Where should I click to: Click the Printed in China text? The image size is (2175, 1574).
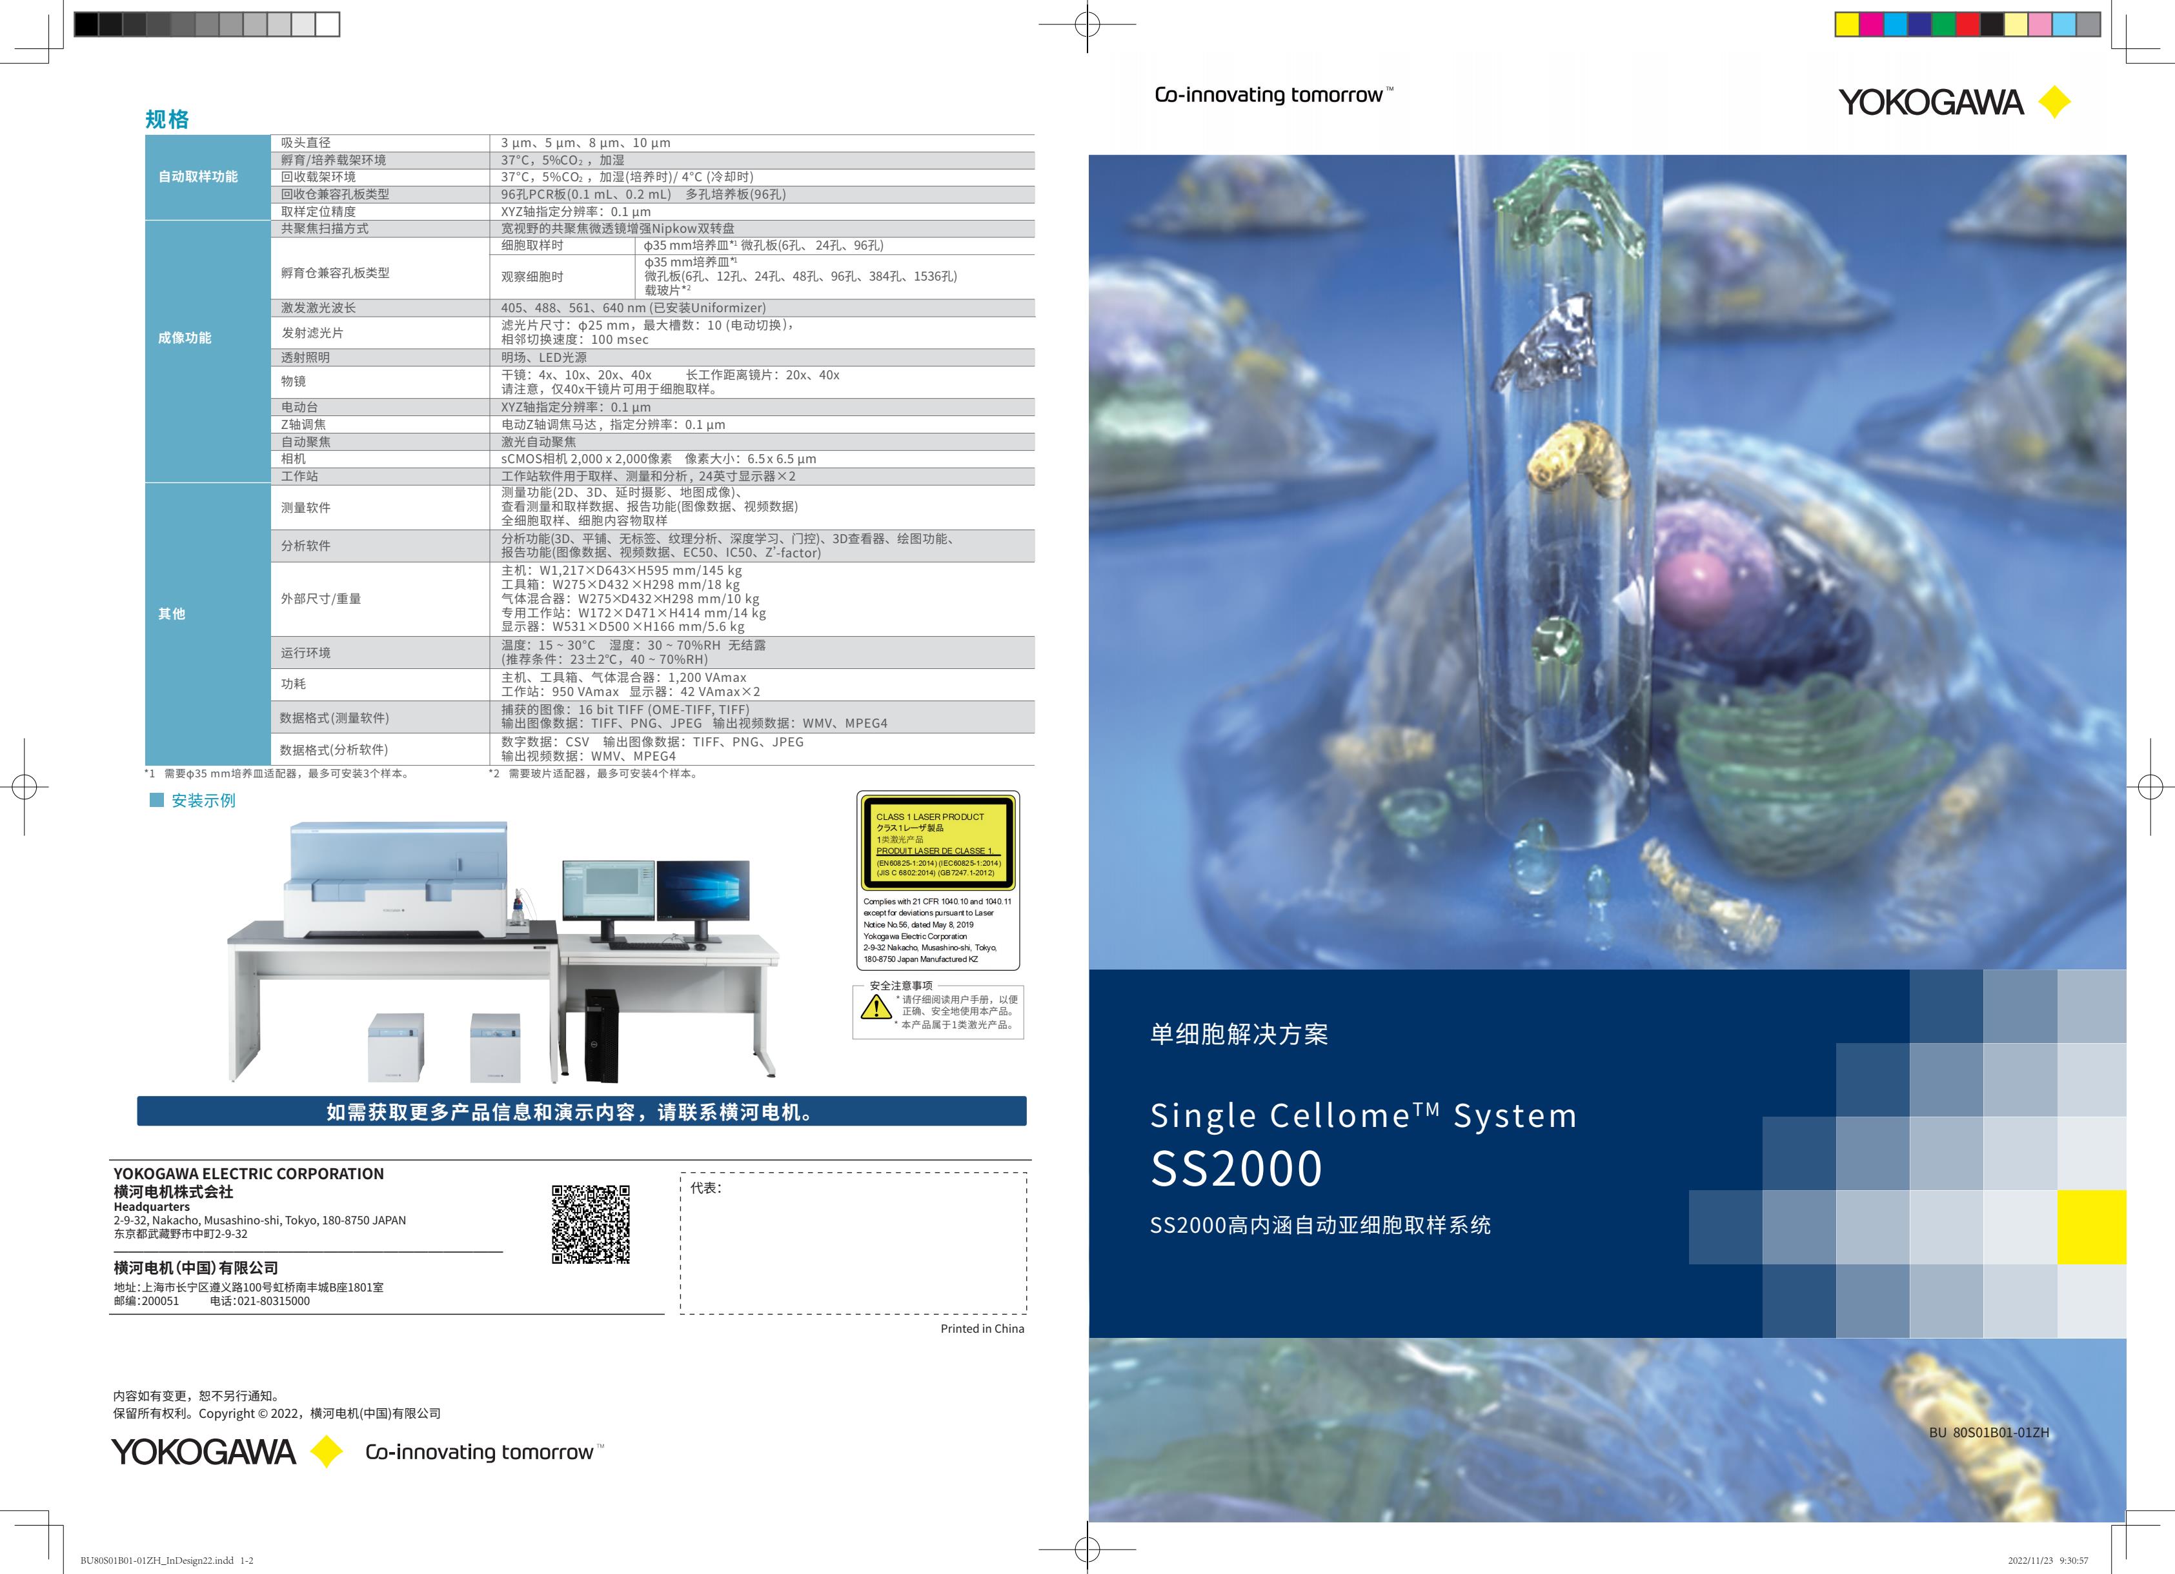982,1329
